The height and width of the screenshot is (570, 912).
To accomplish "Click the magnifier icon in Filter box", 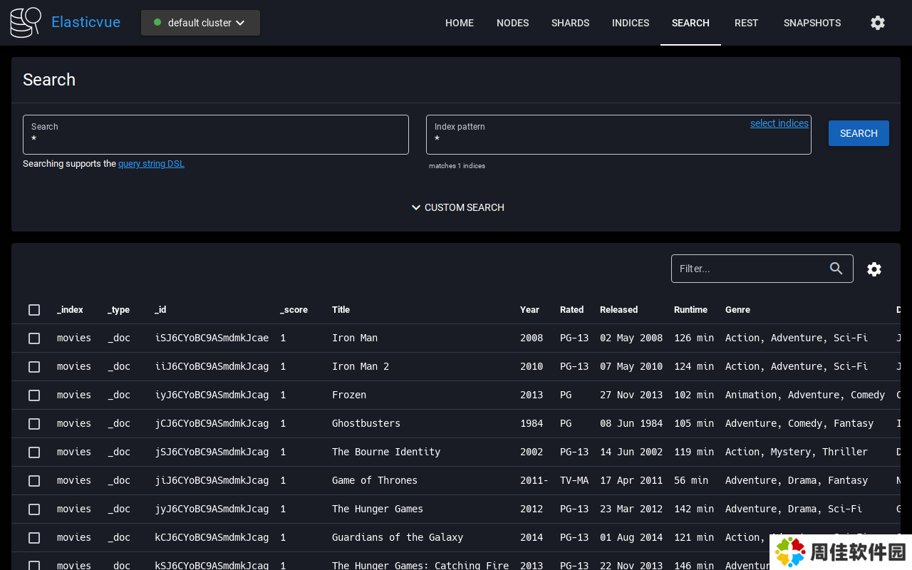I will click(x=836, y=269).
